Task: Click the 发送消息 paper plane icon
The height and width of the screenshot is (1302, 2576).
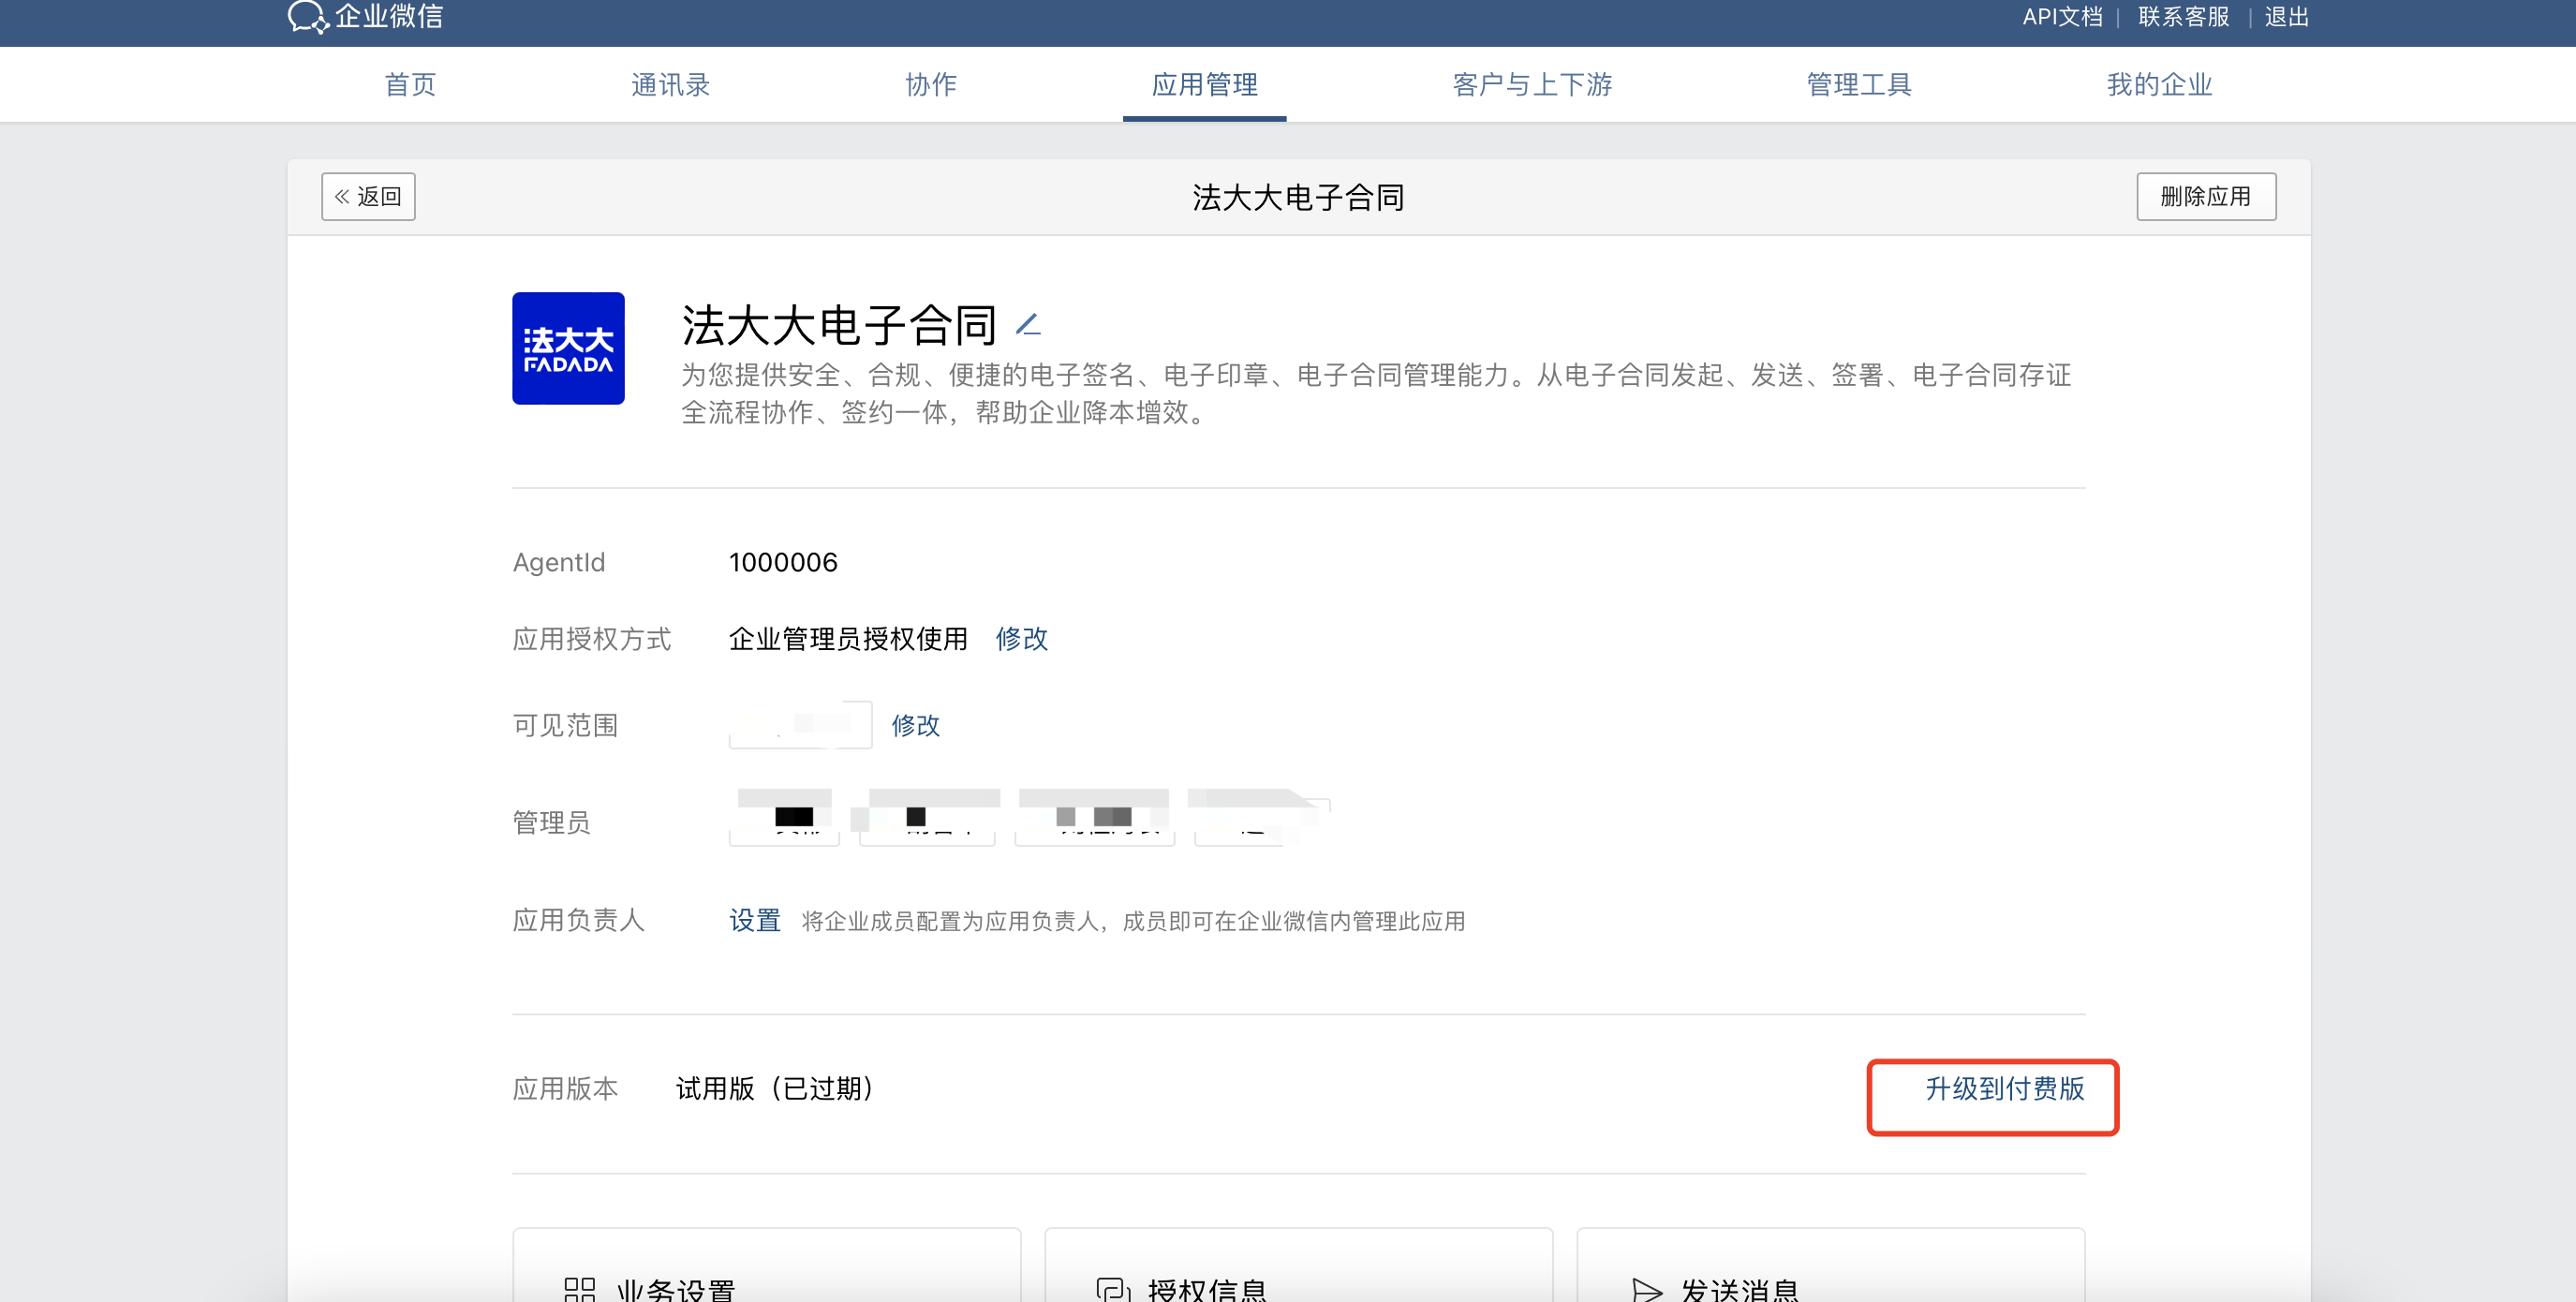Action: [1646, 1289]
